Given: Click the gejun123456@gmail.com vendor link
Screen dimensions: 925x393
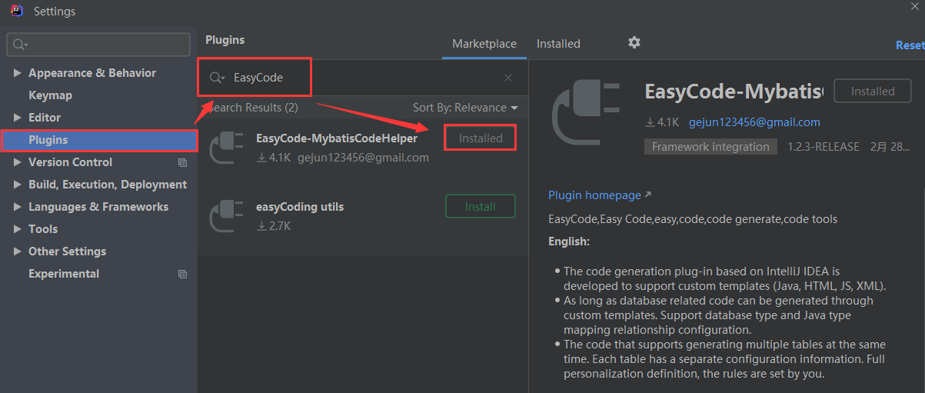Looking at the screenshot, I should [754, 122].
